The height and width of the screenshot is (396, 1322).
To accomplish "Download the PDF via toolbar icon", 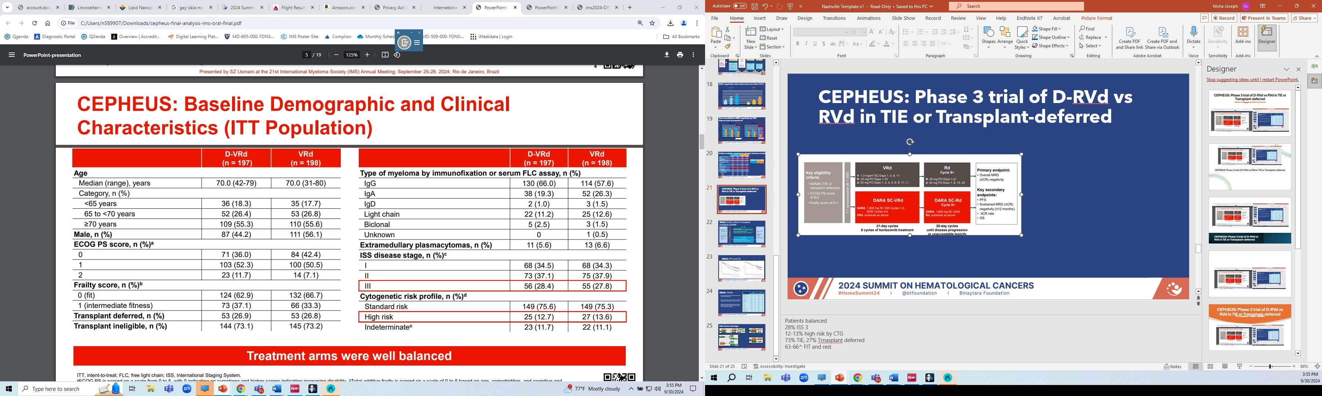I will (667, 55).
